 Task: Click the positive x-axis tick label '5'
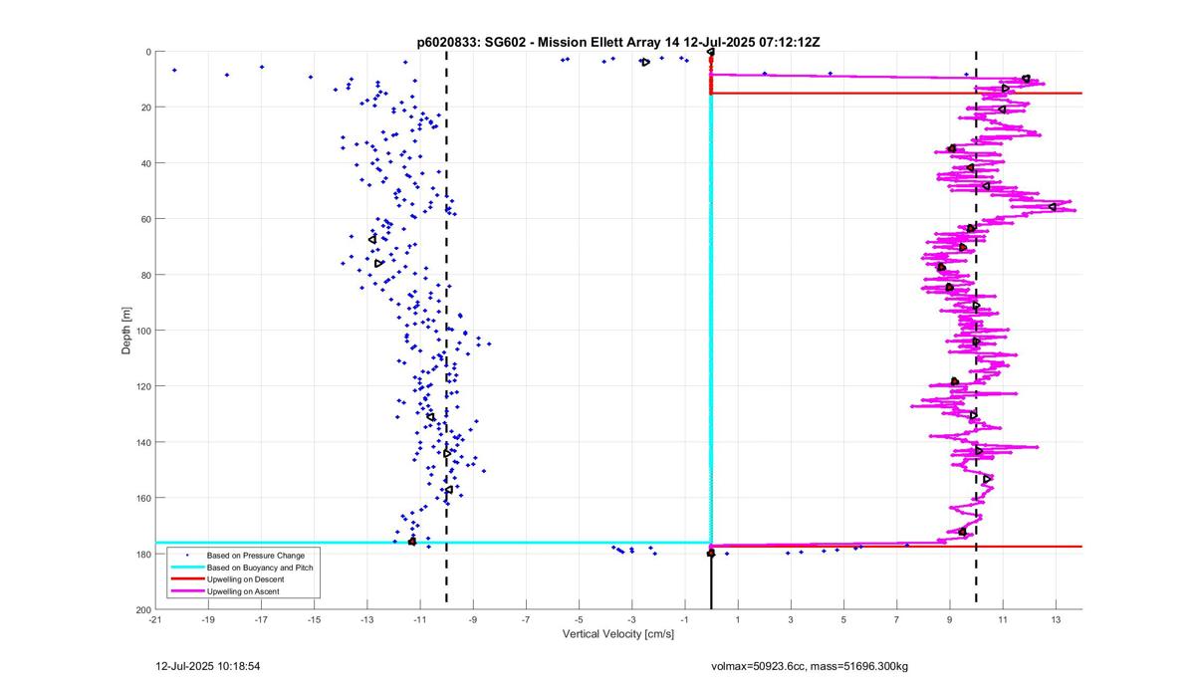tap(843, 620)
